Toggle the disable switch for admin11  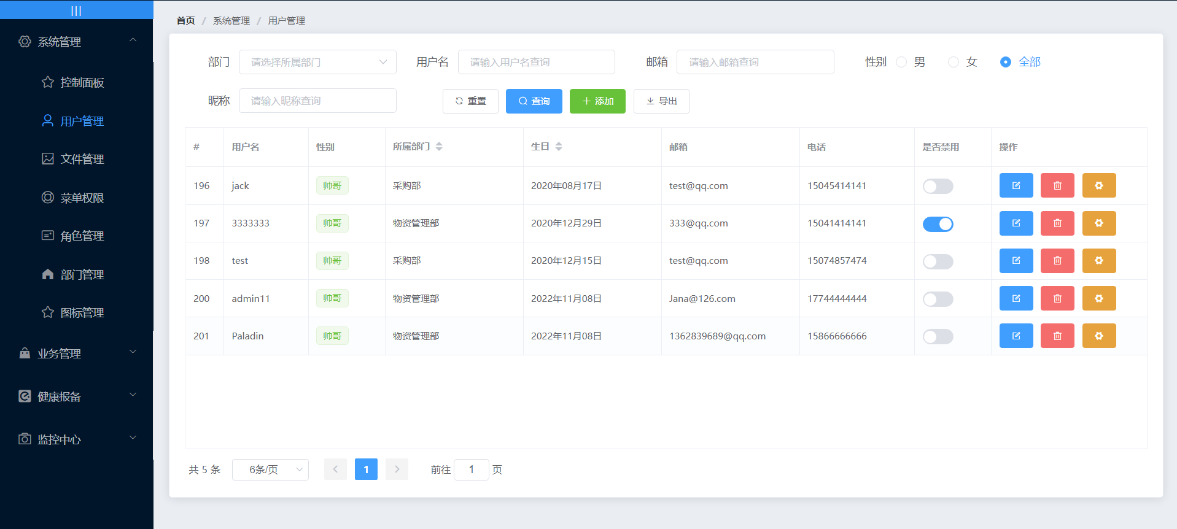(938, 299)
